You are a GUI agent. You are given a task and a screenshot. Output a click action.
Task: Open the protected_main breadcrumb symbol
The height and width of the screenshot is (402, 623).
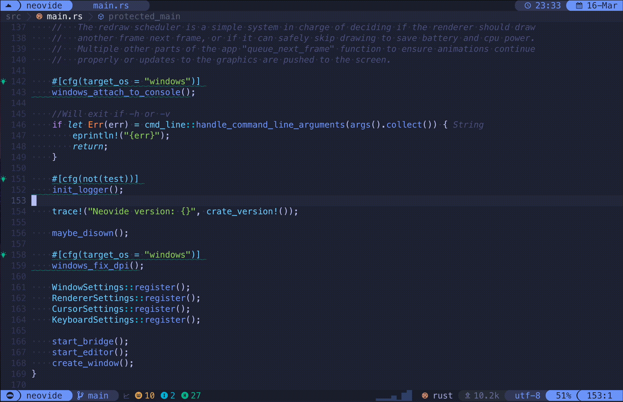[x=144, y=17]
